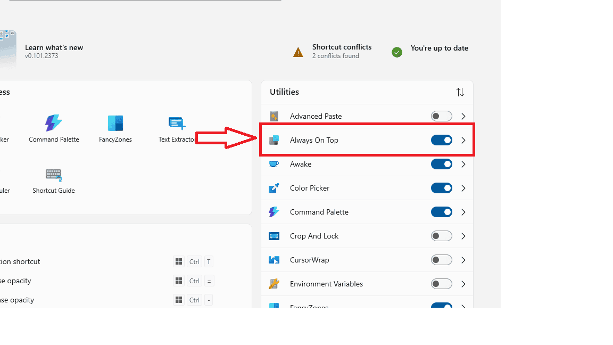Click the Learn what's new link

(54, 47)
